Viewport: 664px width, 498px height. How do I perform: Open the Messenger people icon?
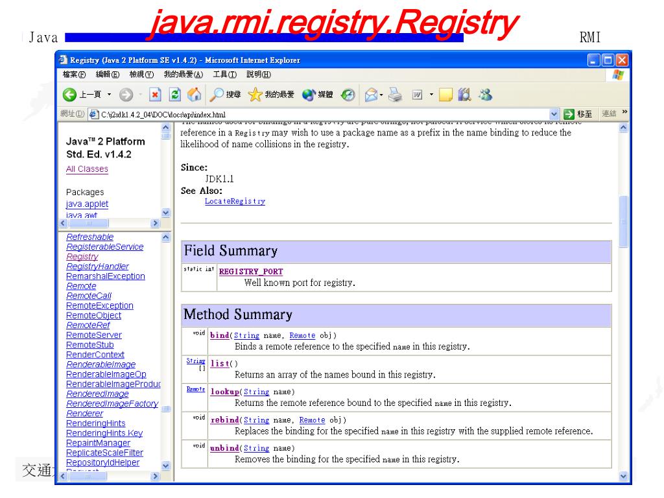click(485, 95)
